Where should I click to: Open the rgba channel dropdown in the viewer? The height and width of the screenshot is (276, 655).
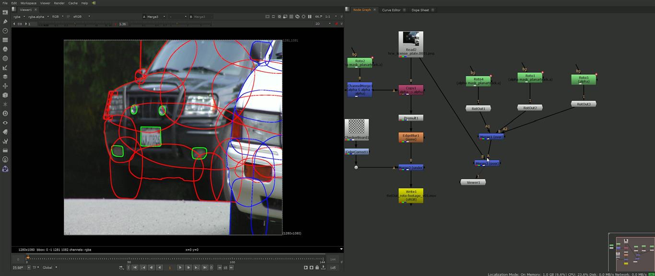18,16
